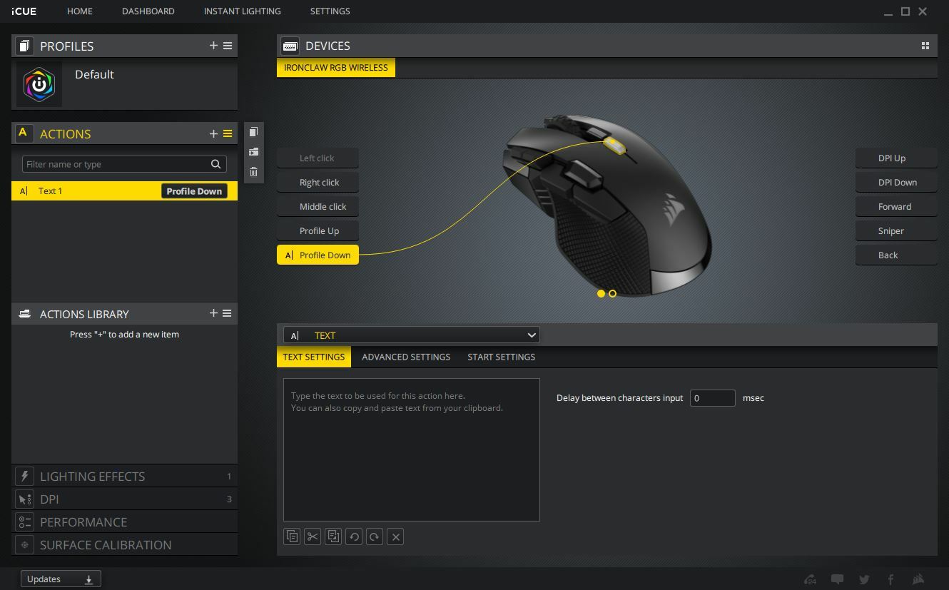The height and width of the screenshot is (590, 949).
Task: Open the device grid view icon in Devices panel
Action: point(925,45)
